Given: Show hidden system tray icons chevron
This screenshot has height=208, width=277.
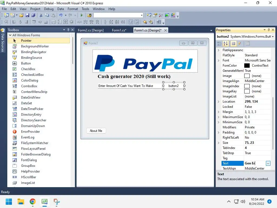Looking at the screenshot, I should point(229,201).
